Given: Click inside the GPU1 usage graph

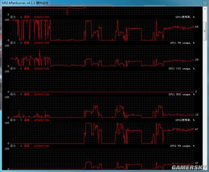Looking at the screenshot, I should (x=102, y=30).
